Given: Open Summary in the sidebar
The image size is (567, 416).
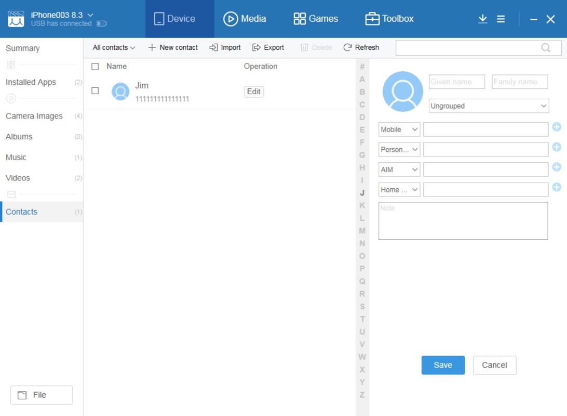Looking at the screenshot, I should pyautogui.click(x=23, y=48).
